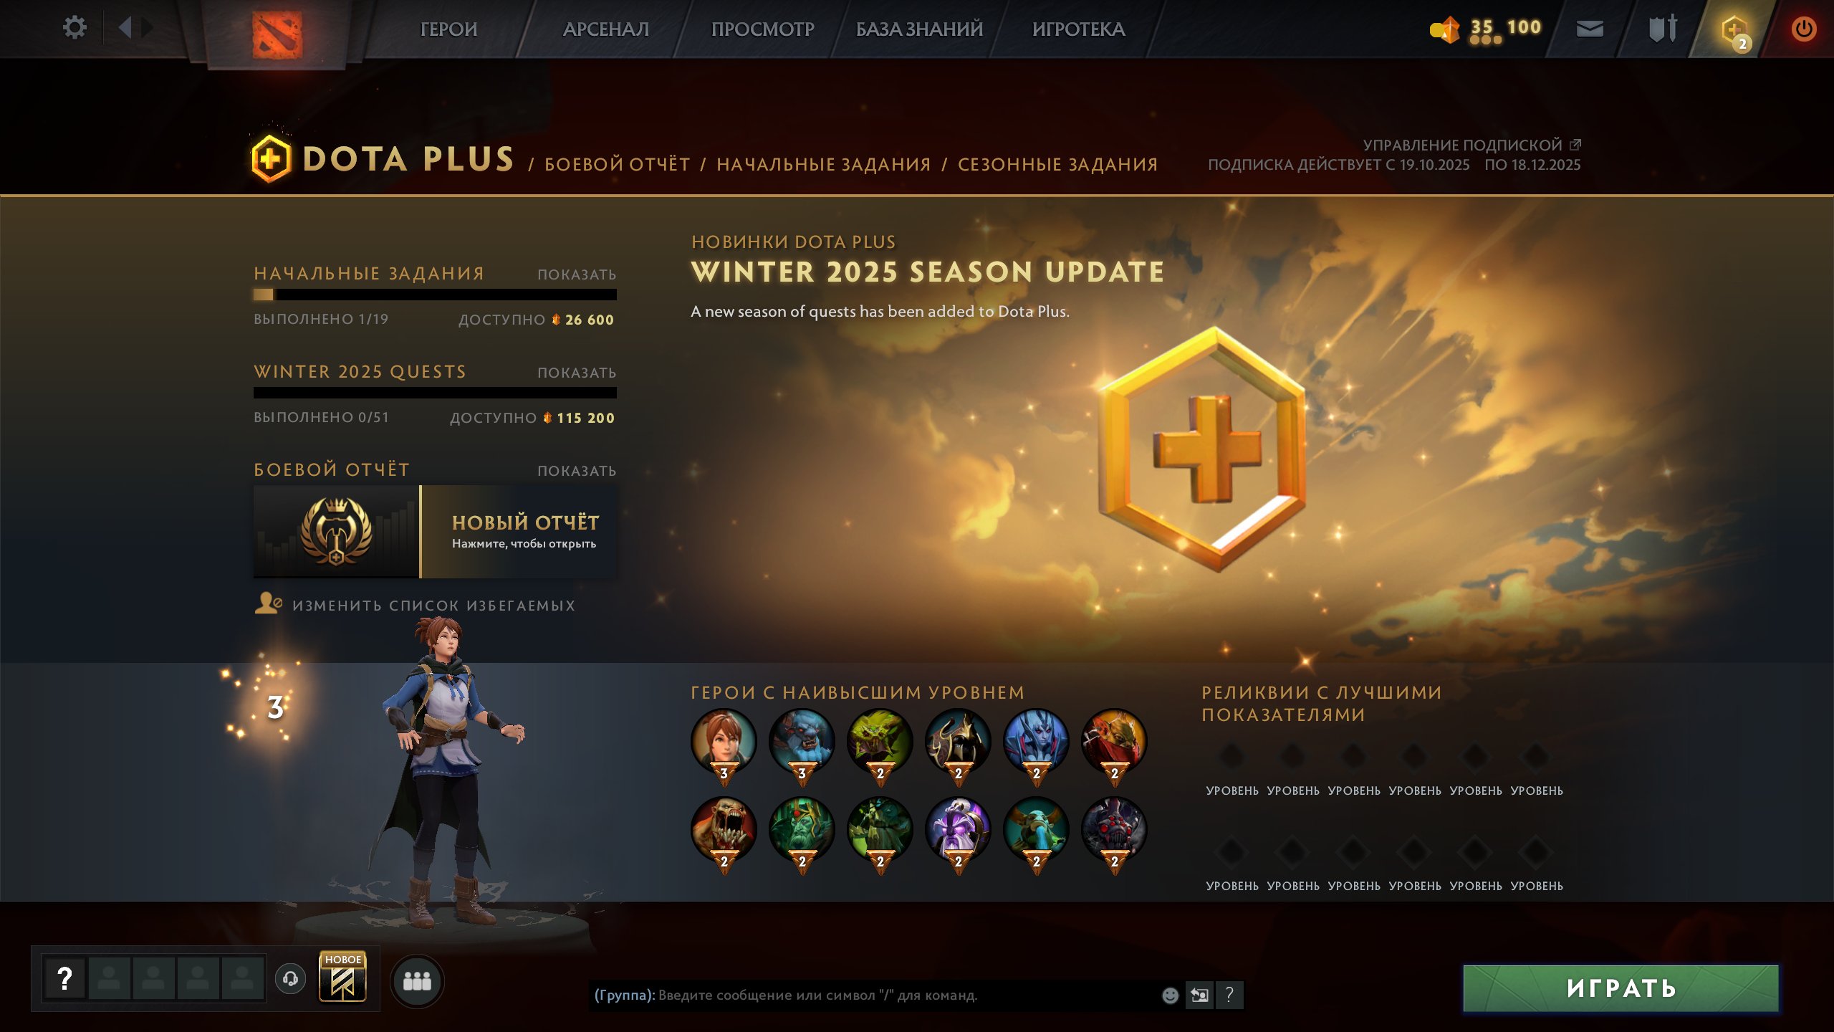
Task: Open the Новый отчёт battle report card
Action: pyautogui.click(x=435, y=531)
